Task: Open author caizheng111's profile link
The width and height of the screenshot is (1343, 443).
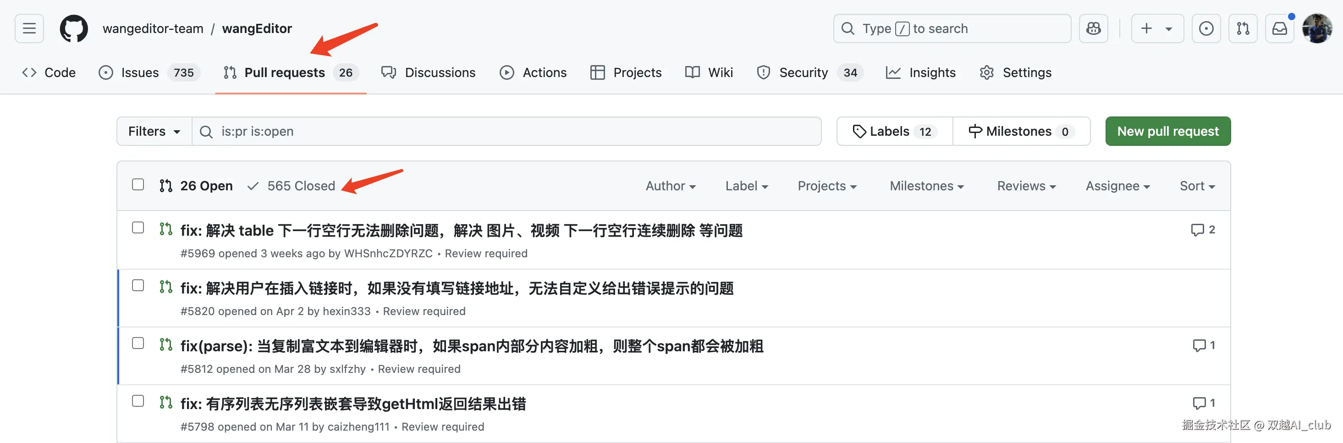Action: tap(359, 427)
